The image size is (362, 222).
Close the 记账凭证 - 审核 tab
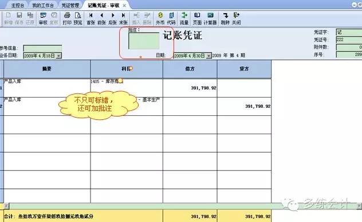coord(124,5)
